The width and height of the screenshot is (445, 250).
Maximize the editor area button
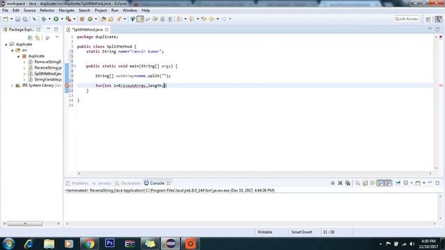point(437,29)
